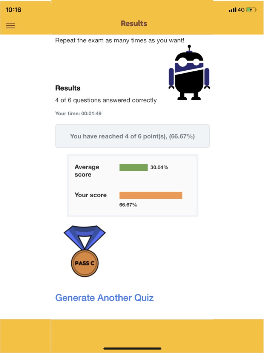Tap the Results page title in header
The image size is (264, 353).
tap(134, 23)
